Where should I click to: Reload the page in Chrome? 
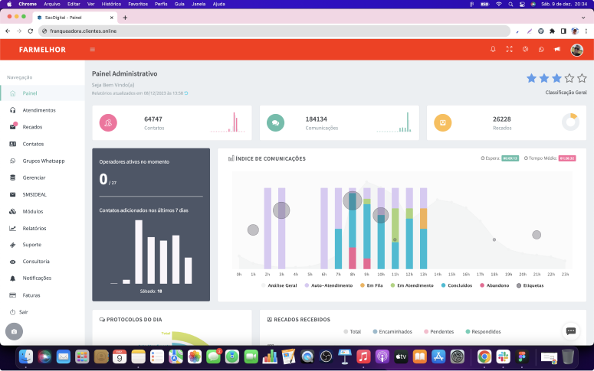pyautogui.click(x=31, y=31)
